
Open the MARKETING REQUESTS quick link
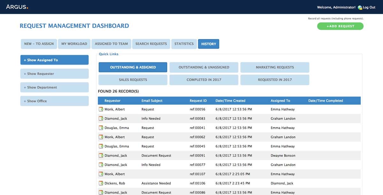(275, 67)
